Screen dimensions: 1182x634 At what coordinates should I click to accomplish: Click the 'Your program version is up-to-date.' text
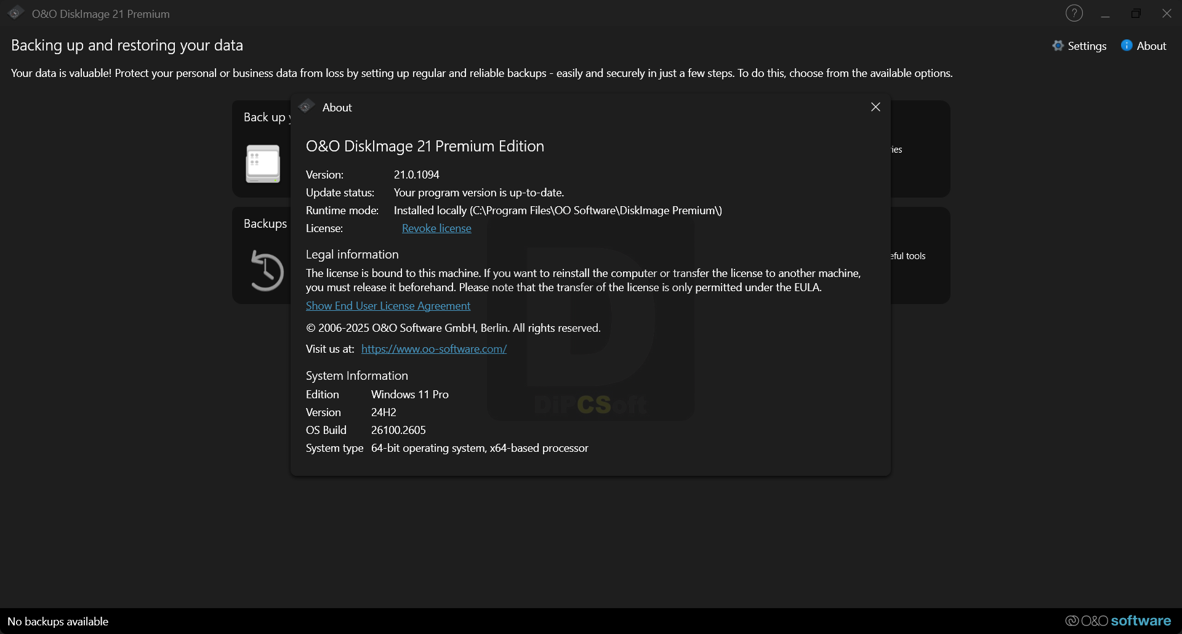[479, 193]
